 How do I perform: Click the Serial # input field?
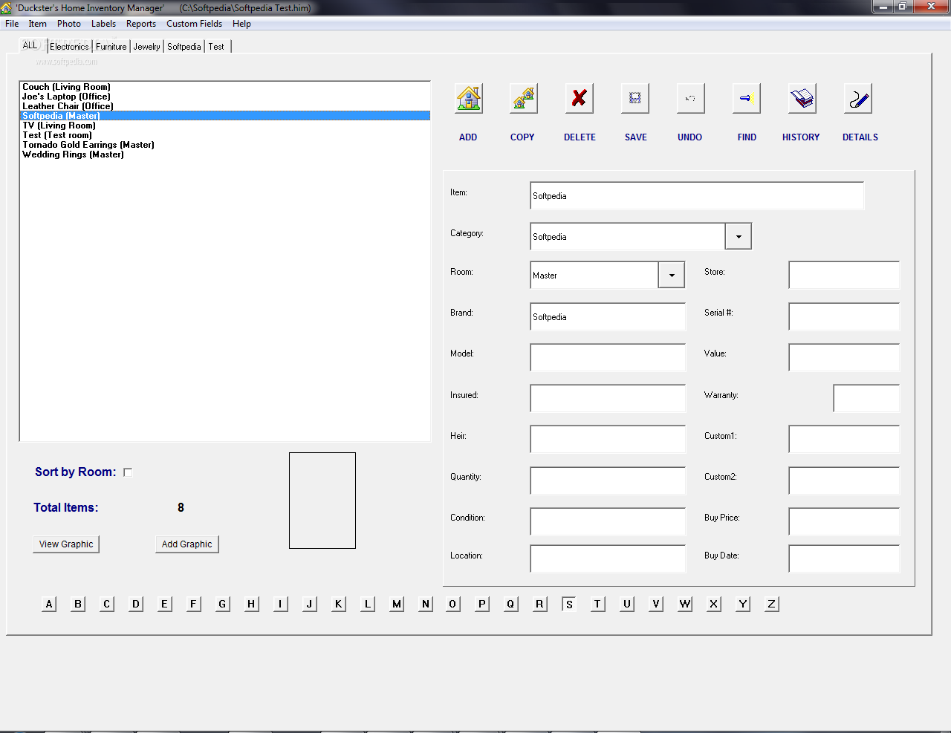(844, 317)
